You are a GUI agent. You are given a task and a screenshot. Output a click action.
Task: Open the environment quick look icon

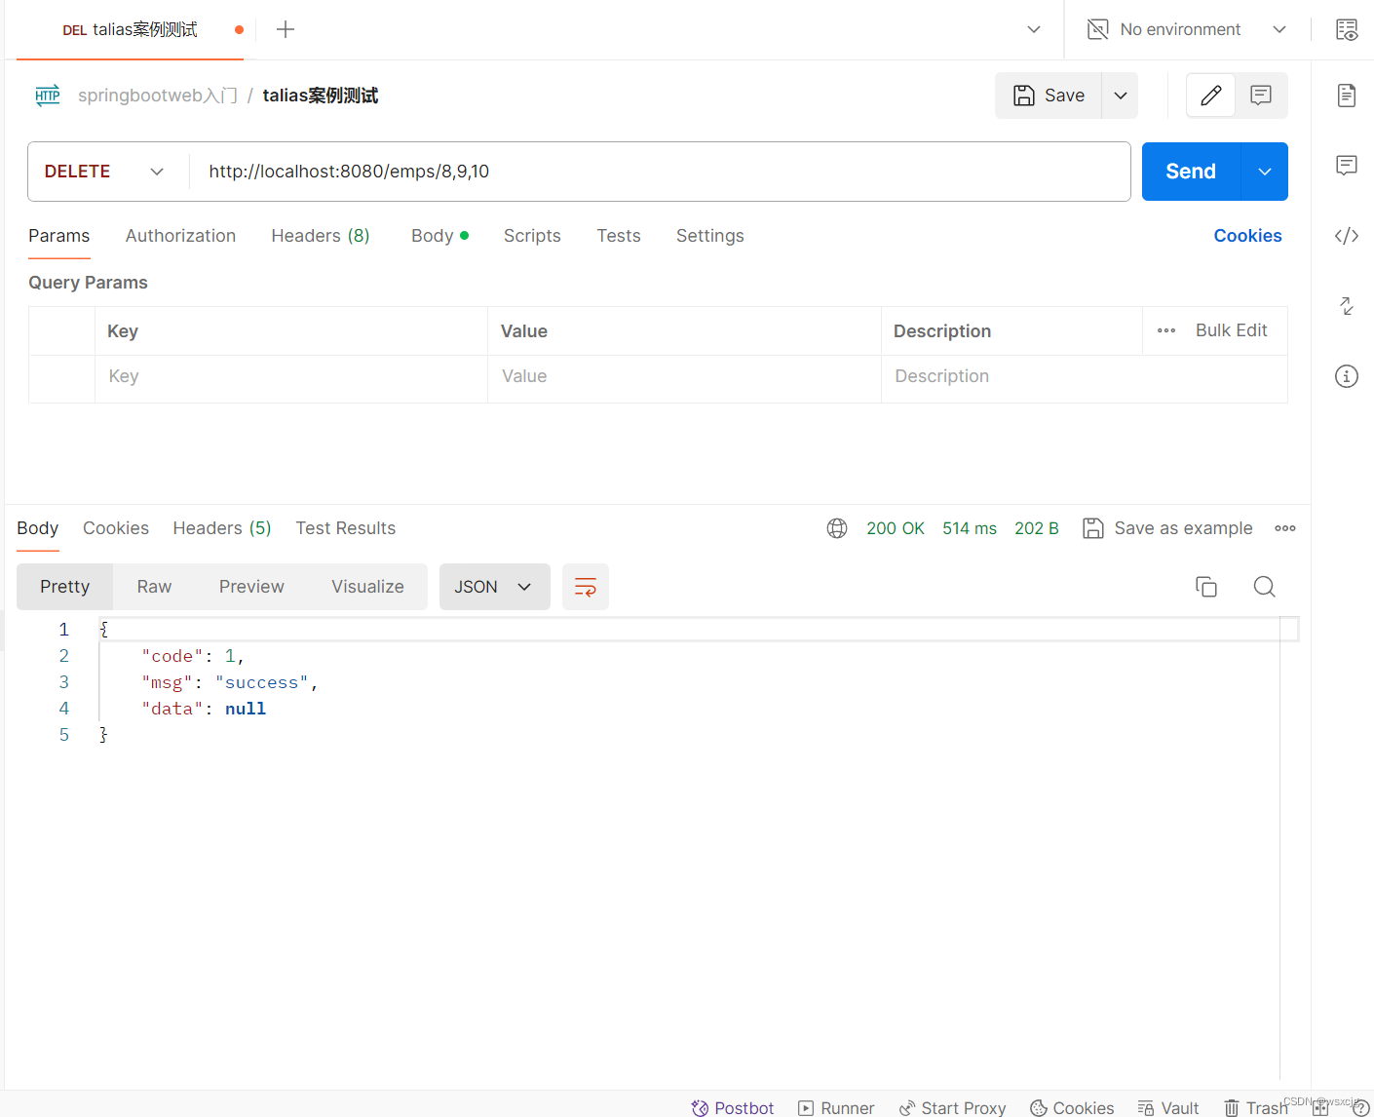[1347, 29]
